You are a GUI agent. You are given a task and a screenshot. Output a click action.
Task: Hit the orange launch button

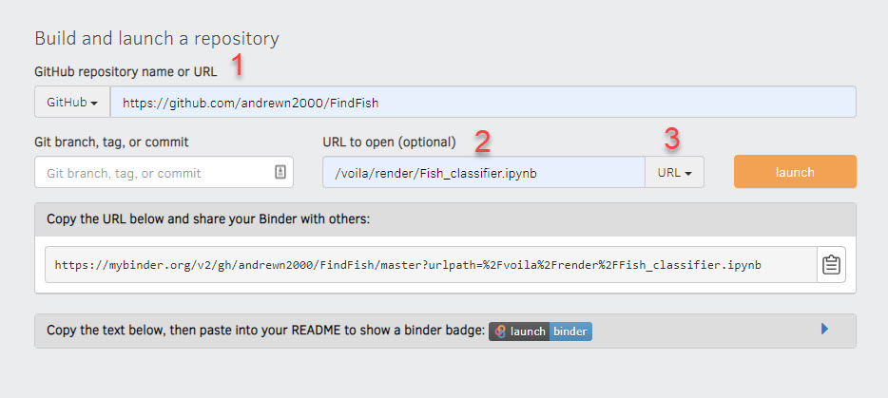point(795,172)
